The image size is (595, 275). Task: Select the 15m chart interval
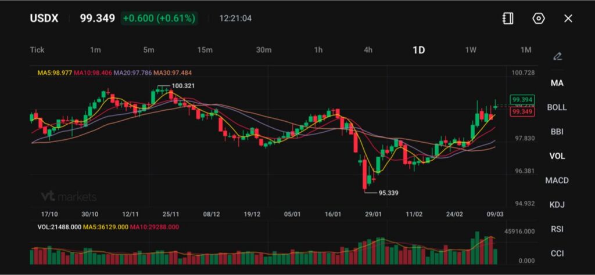click(x=205, y=50)
